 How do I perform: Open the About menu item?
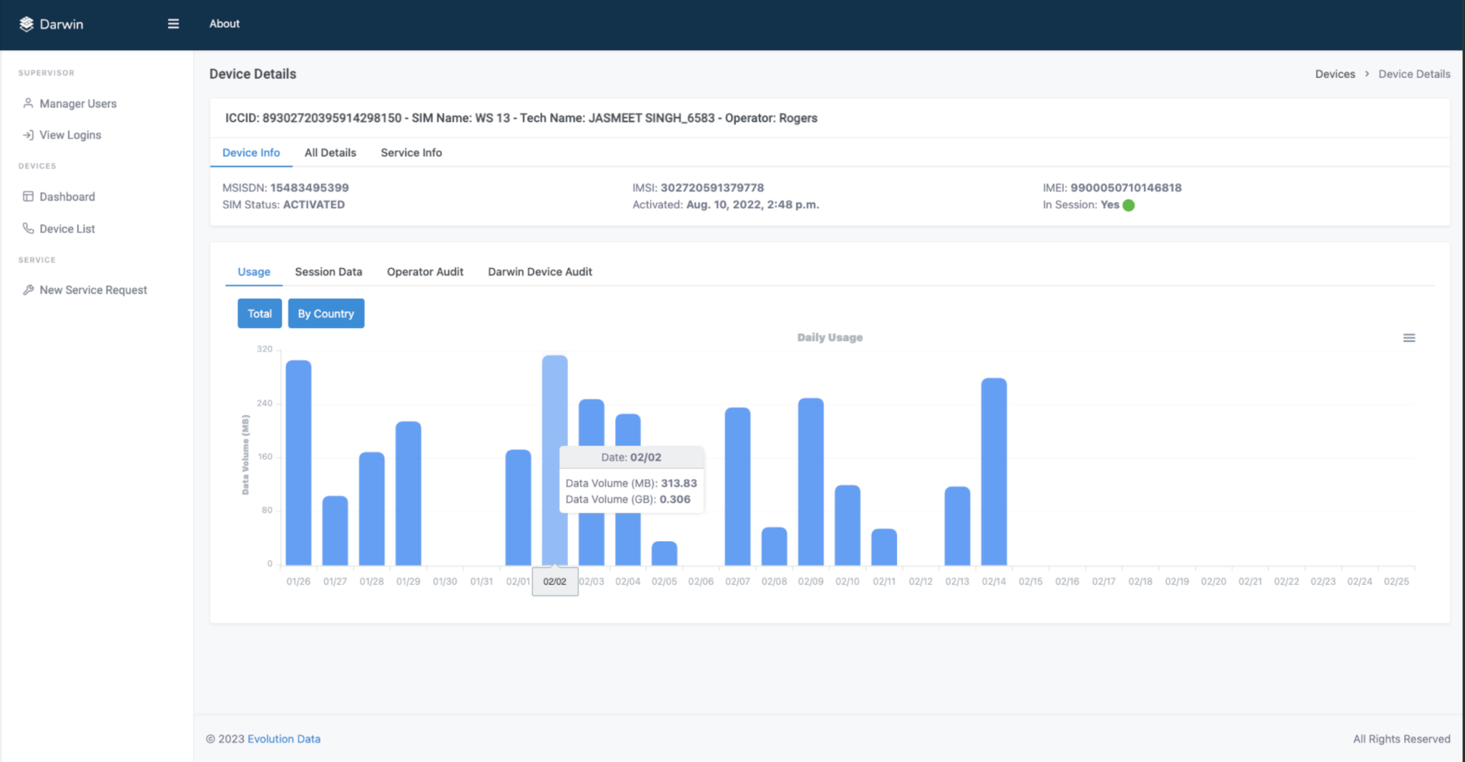tap(225, 24)
